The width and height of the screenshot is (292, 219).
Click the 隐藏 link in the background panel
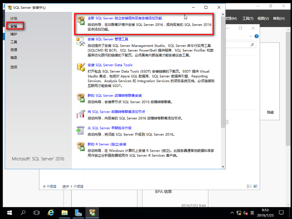pos(270,112)
